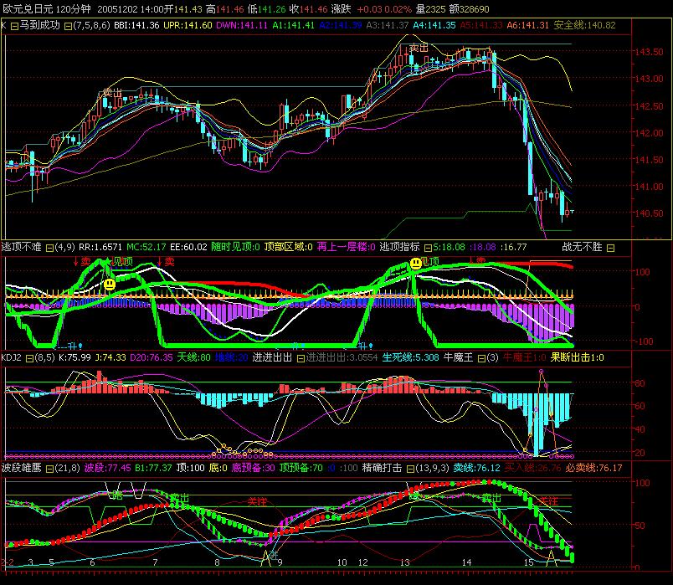This screenshot has width=673, height=585.
Task: Click the 143.50 price axis label
Action: (649, 52)
